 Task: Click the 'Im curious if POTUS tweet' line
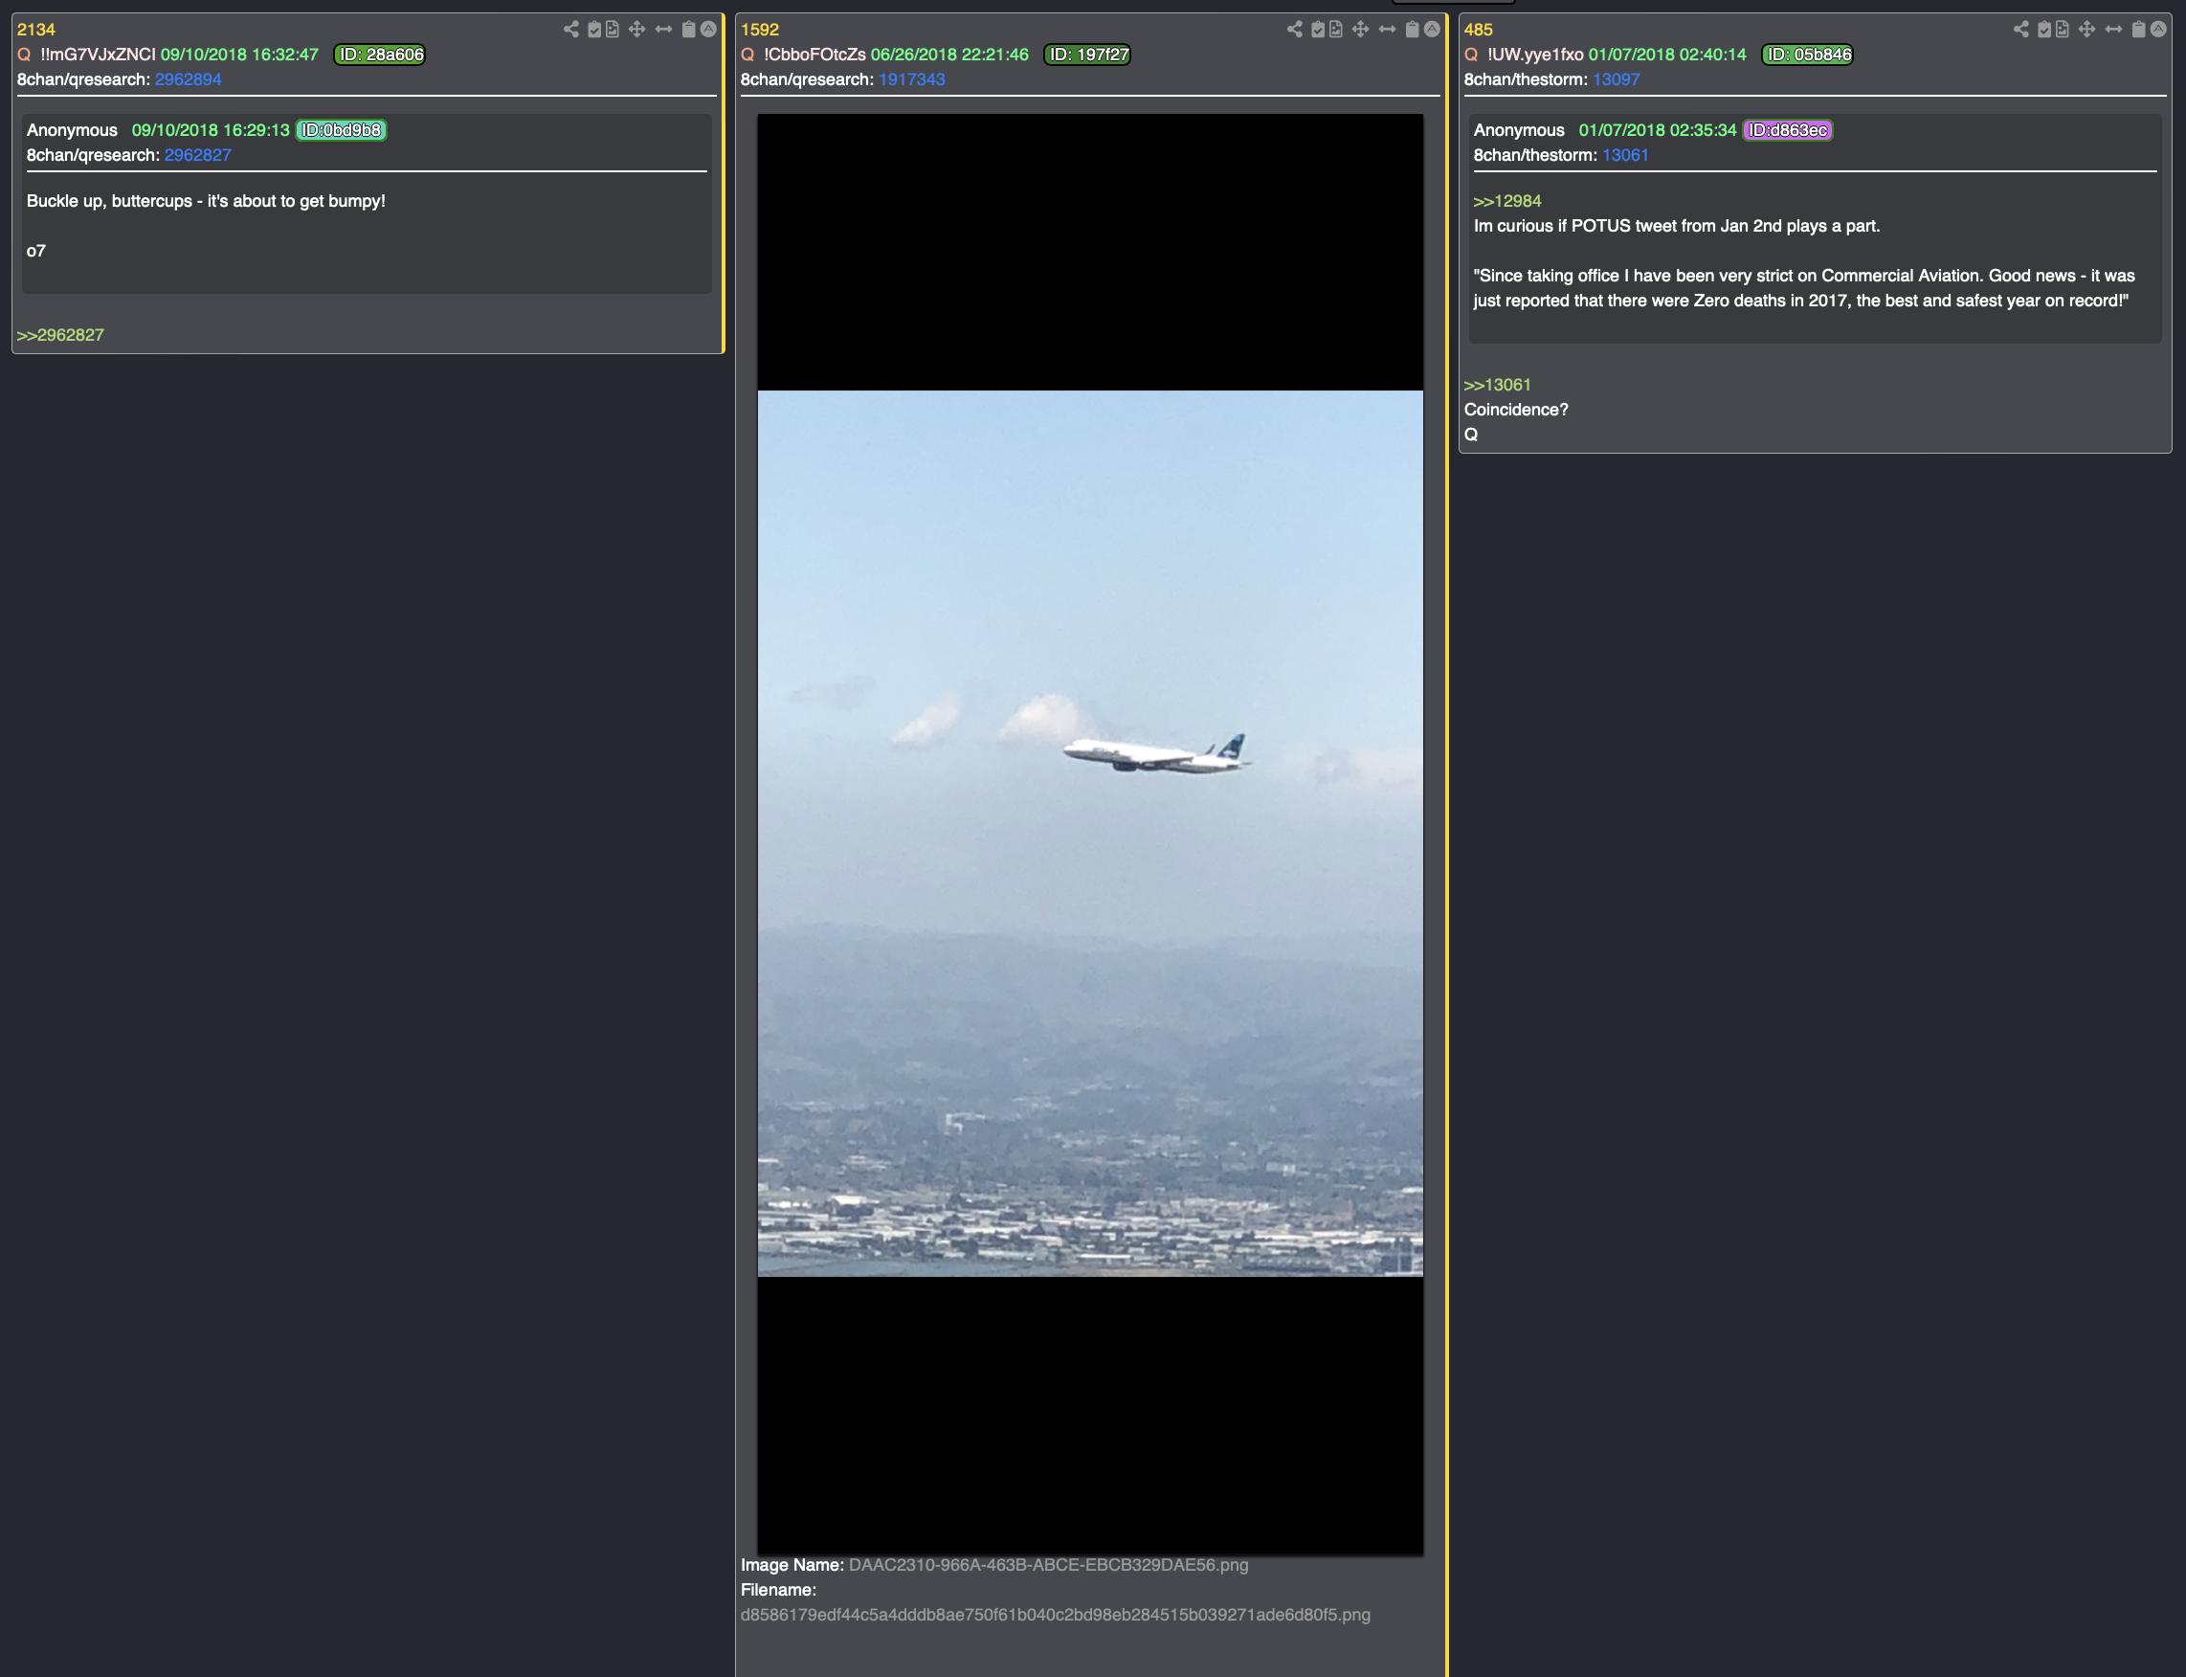[1677, 227]
